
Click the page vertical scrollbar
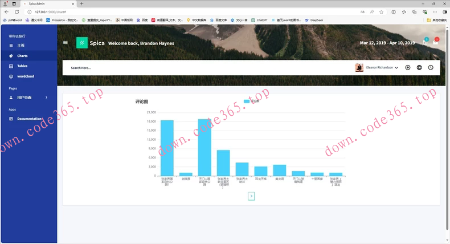[x=447, y=129]
